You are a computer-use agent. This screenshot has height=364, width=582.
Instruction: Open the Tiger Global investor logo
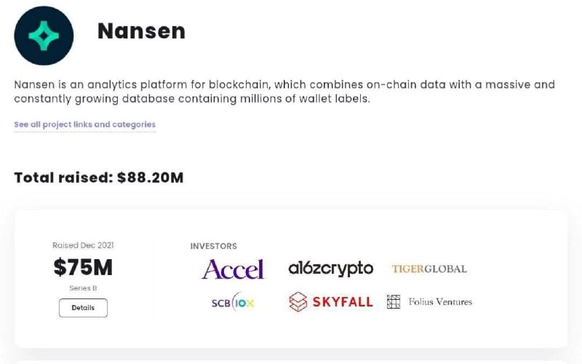[429, 269]
